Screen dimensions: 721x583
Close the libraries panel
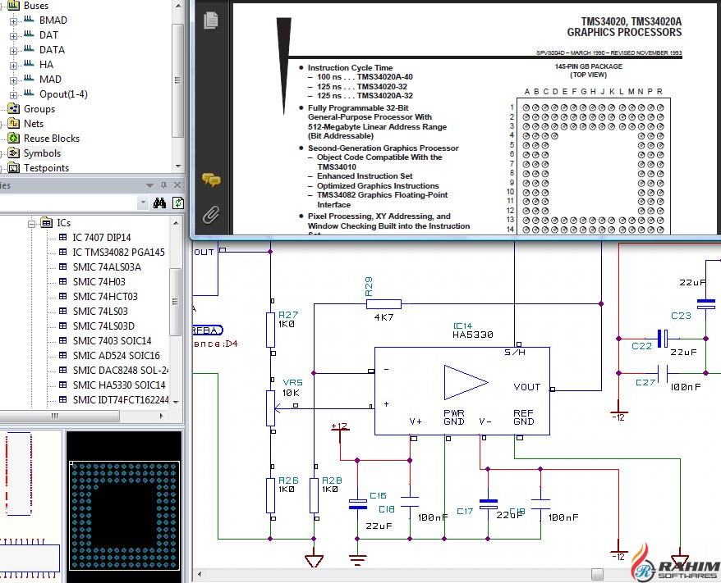point(178,185)
